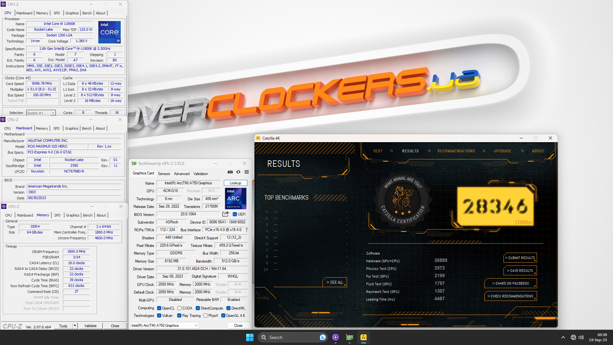The width and height of the screenshot is (613, 345).
Task: Toggle the OpenCL checkbox
Action: 159,308
